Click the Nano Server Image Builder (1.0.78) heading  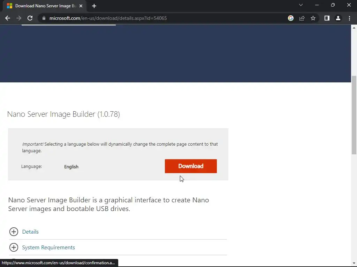coord(63,114)
